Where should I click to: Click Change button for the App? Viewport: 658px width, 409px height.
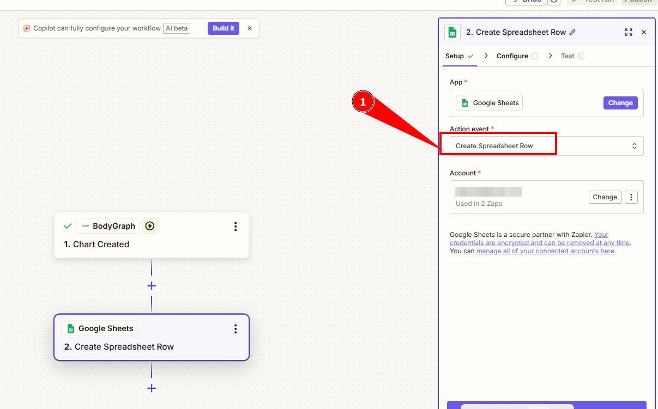pos(620,103)
